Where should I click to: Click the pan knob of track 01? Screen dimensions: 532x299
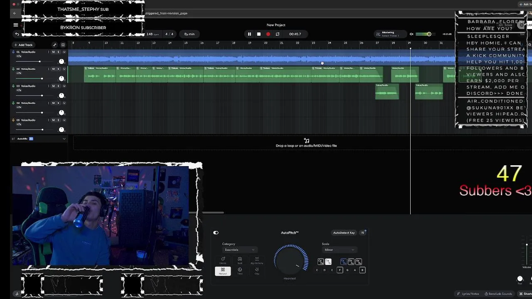pos(62,61)
